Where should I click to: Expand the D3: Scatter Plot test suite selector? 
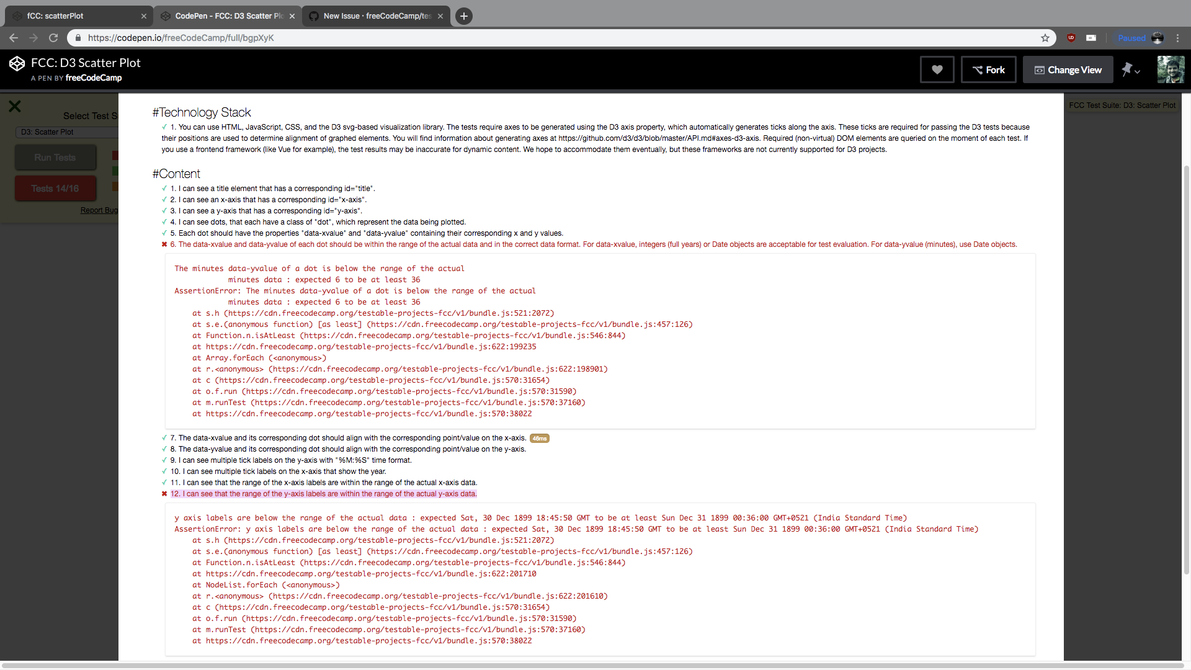67,132
